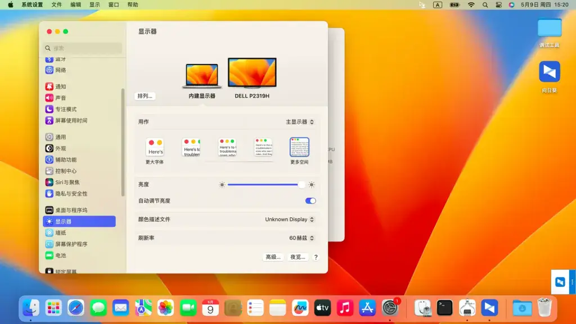This screenshot has height=324, width=576.
Task: Open Freeform app in the Dock
Action: 300,308
